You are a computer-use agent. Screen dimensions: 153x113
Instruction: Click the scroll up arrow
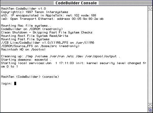[x=150, y=8]
